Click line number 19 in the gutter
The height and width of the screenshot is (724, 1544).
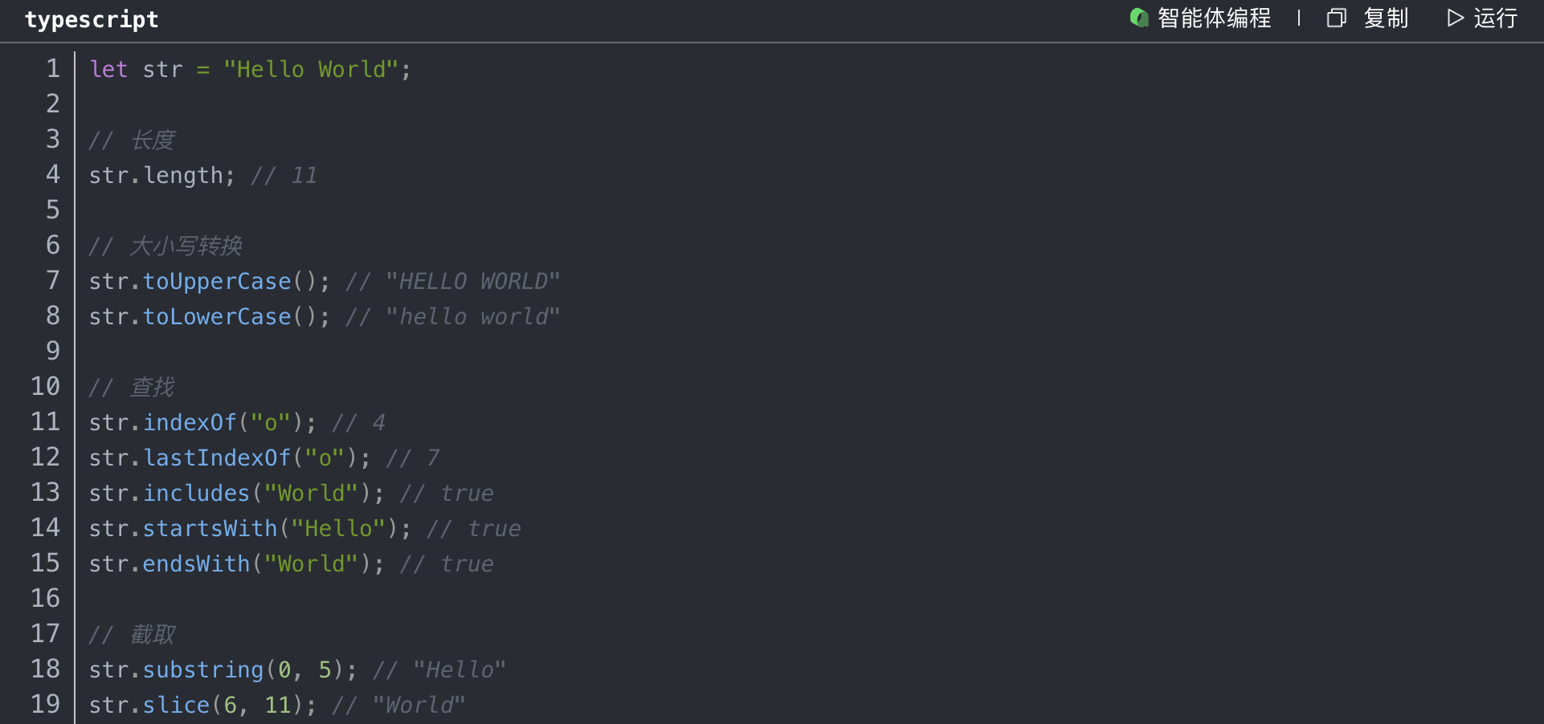coord(46,705)
